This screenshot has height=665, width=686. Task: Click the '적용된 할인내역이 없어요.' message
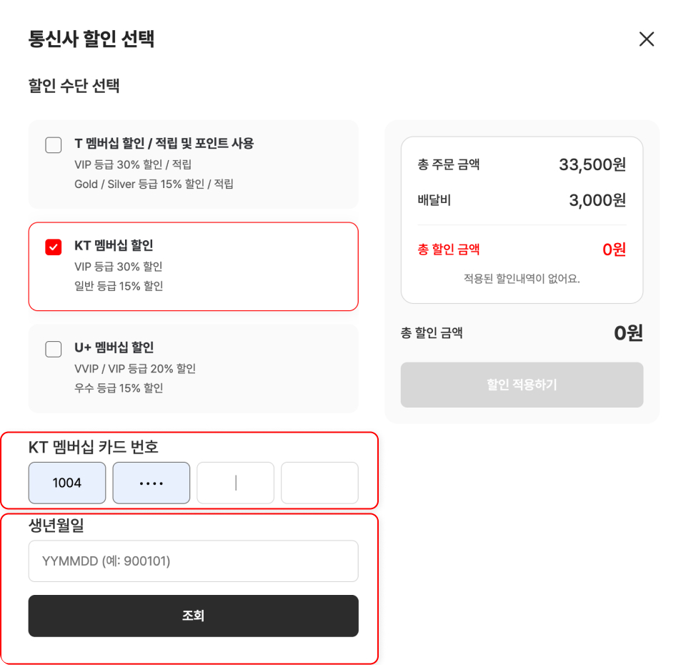[522, 278]
